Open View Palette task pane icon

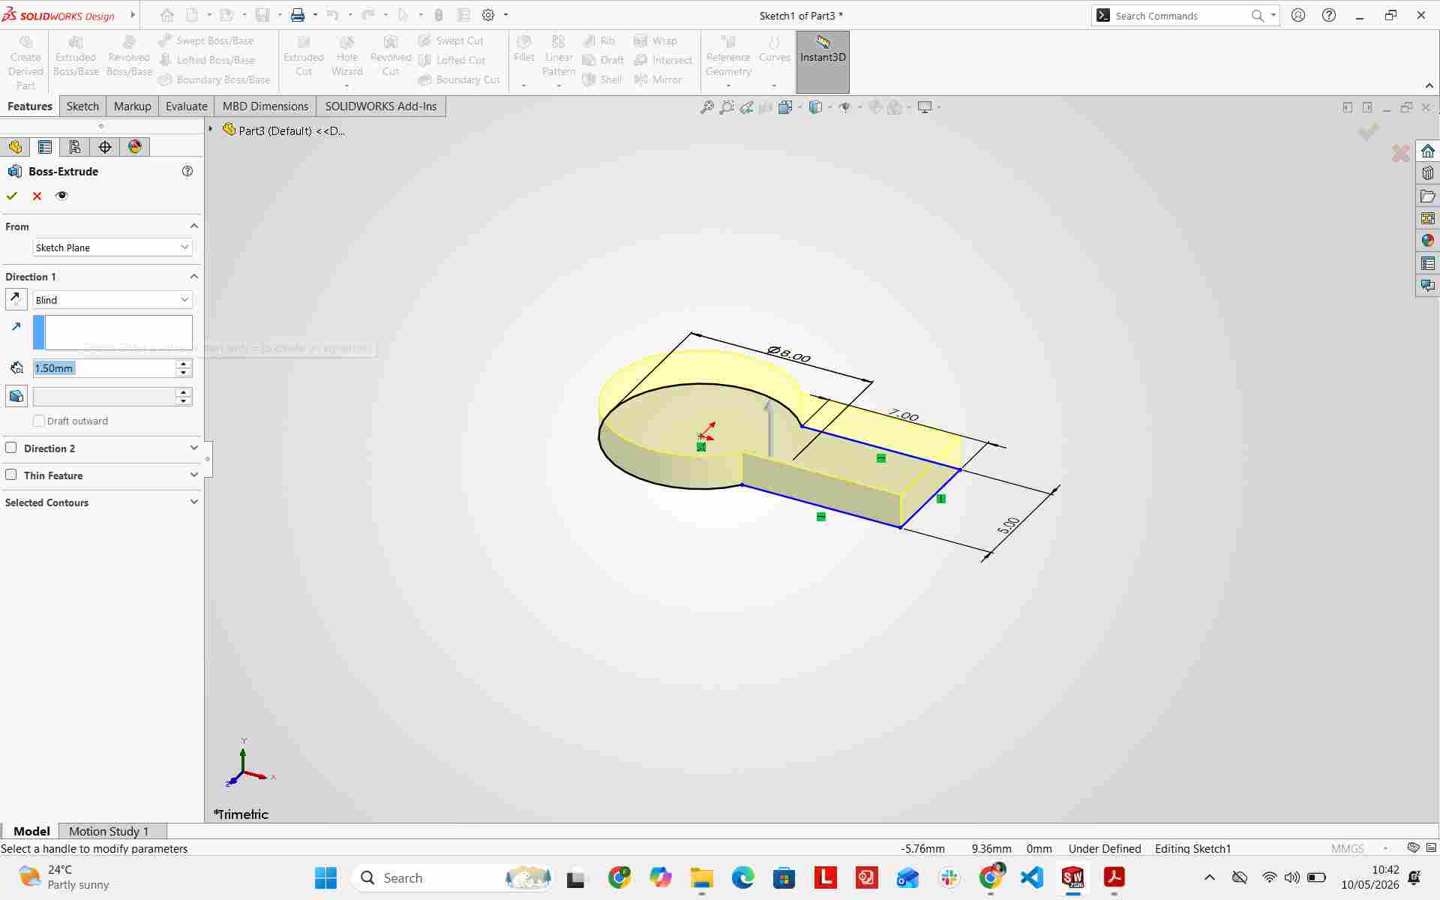coord(1427,218)
